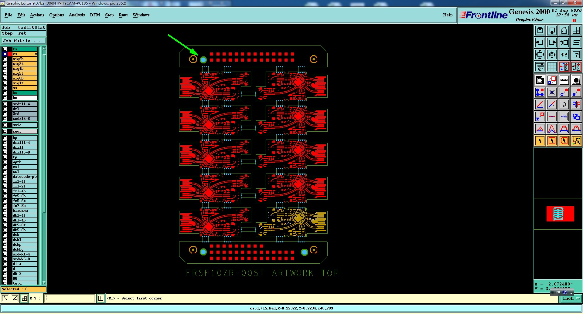Screen dimensions: 583x314
Task: Toggle the drl layer checkbox
Action: (x=5, y=109)
